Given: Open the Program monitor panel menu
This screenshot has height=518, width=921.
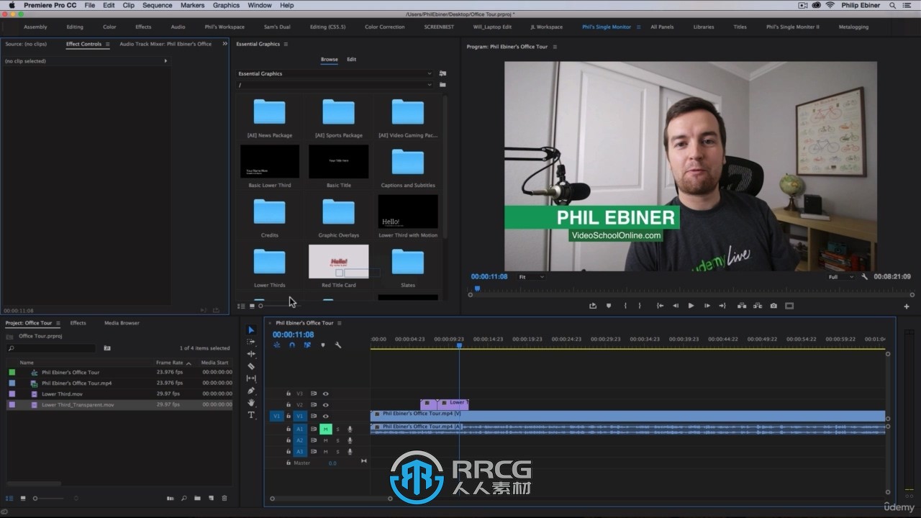Looking at the screenshot, I should (x=555, y=47).
